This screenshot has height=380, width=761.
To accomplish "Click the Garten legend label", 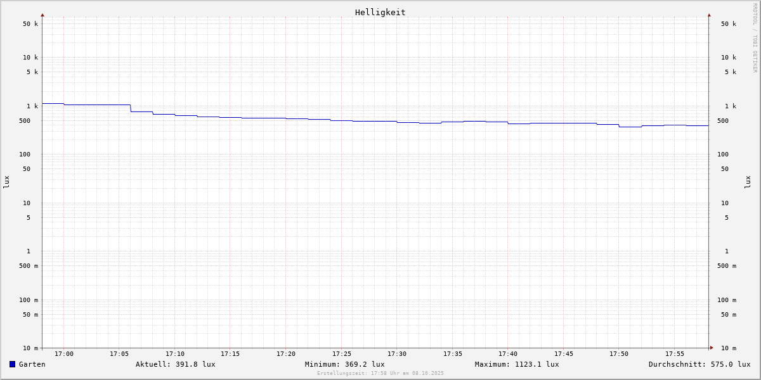I will click(32, 364).
